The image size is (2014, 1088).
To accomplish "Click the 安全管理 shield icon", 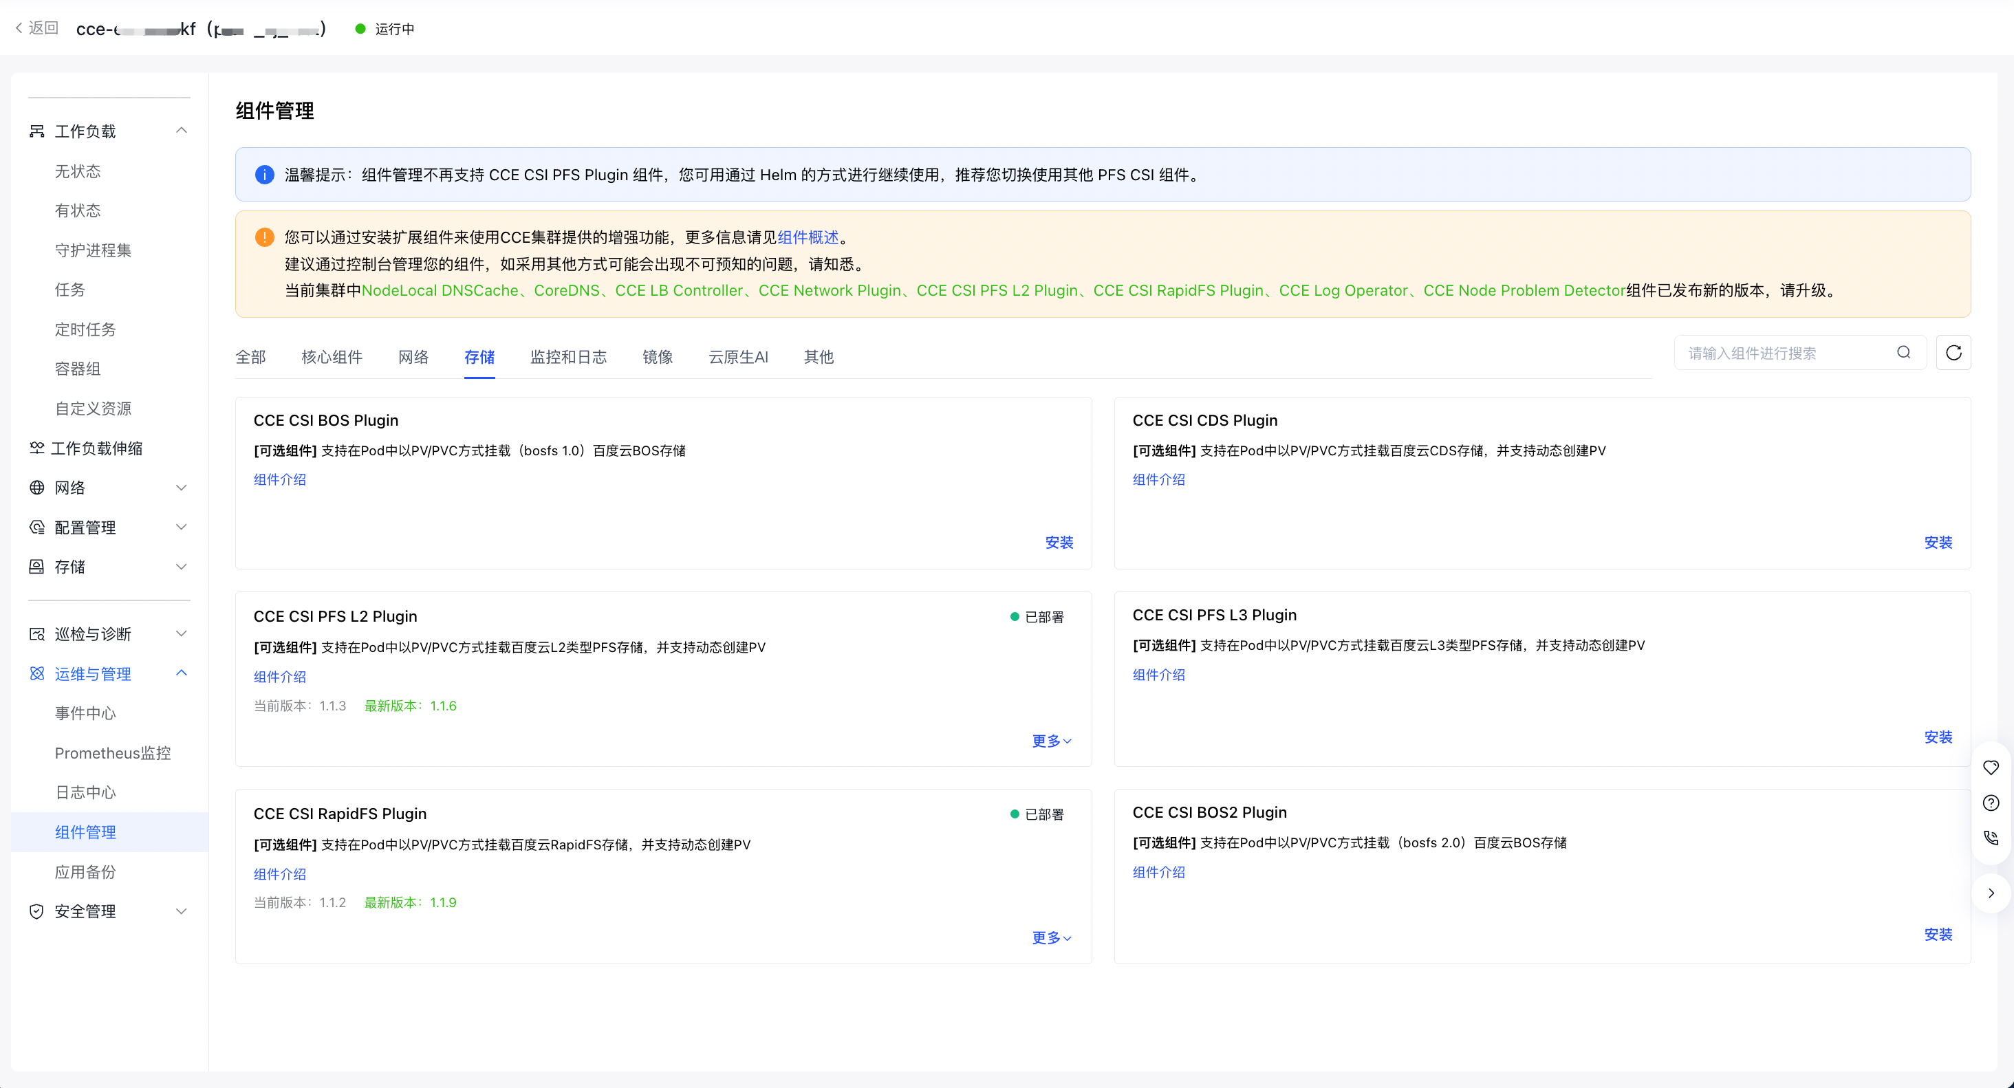I will pos(36,911).
